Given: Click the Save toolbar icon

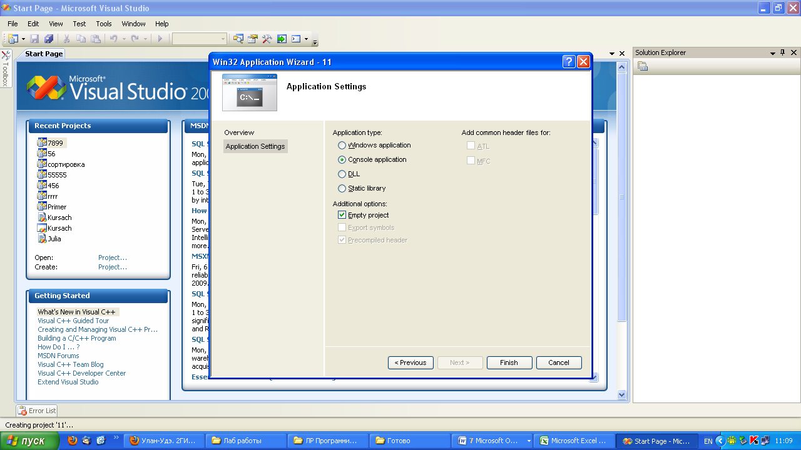Looking at the screenshot, I should click(x=35, y=39).
